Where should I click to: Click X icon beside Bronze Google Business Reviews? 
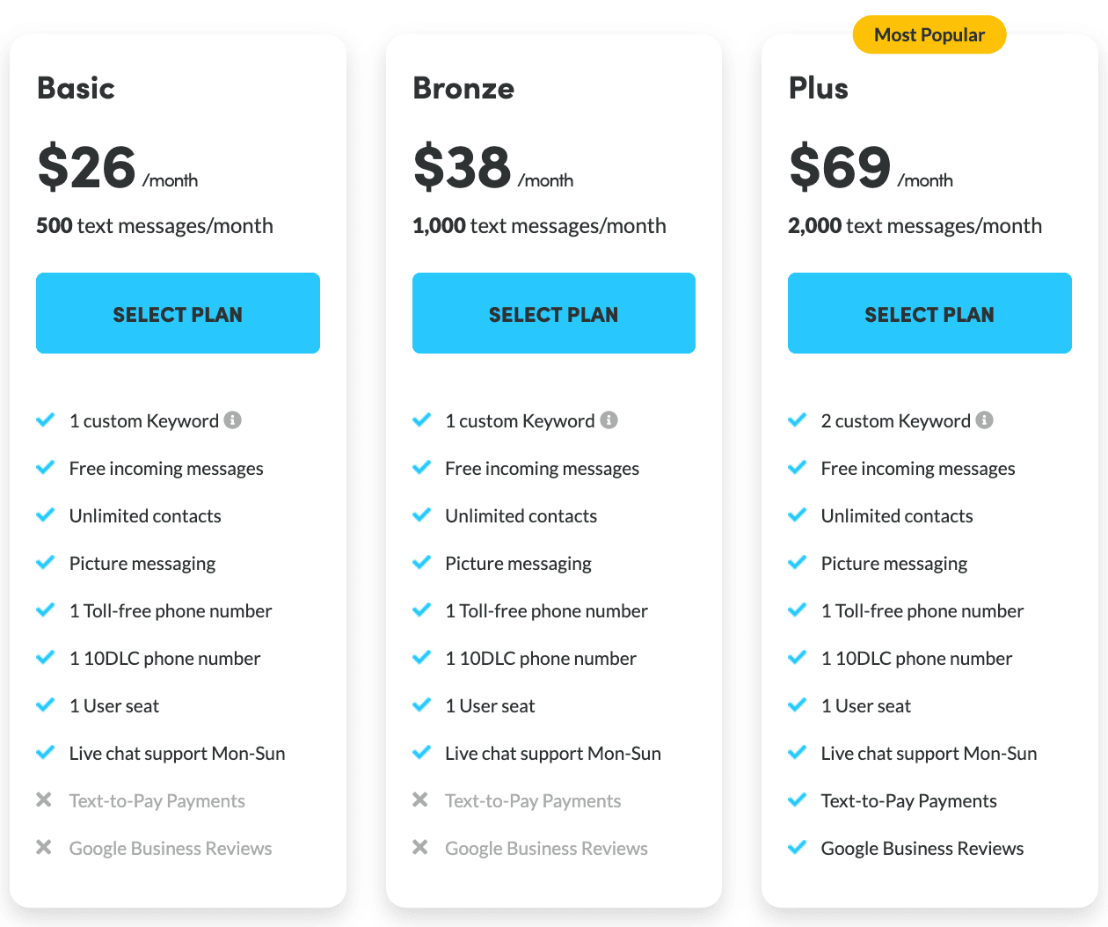420,847
